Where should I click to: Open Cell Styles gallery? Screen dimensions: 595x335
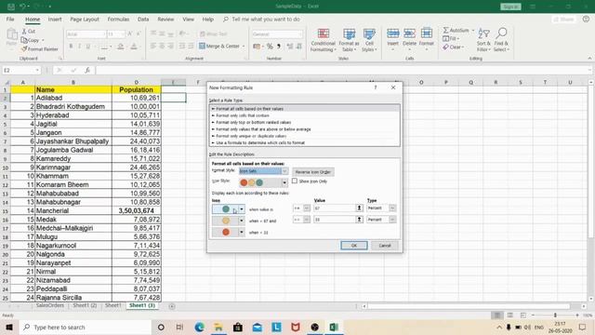(369, 40)
